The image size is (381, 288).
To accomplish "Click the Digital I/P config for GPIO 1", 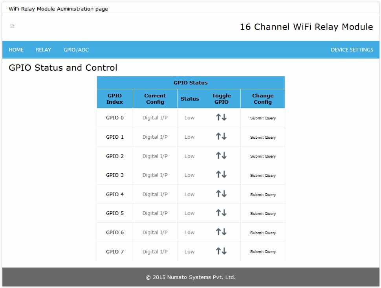I will (155, 137).
